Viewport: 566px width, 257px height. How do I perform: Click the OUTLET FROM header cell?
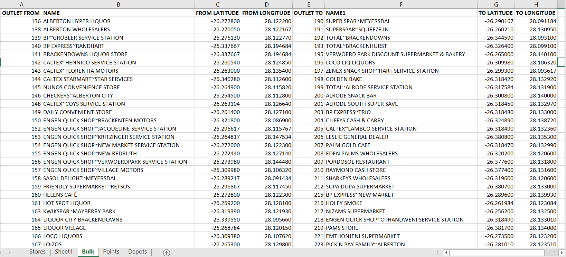[x=21, y=13]
